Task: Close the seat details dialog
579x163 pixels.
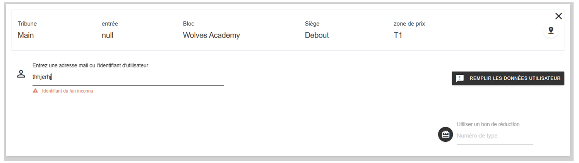Action: [x=558, y=16]
